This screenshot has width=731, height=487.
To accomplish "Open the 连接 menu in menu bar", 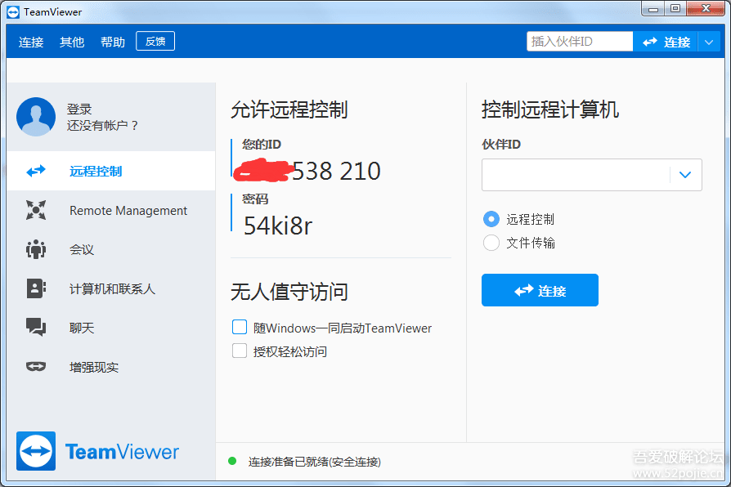I will pos(31,42).
